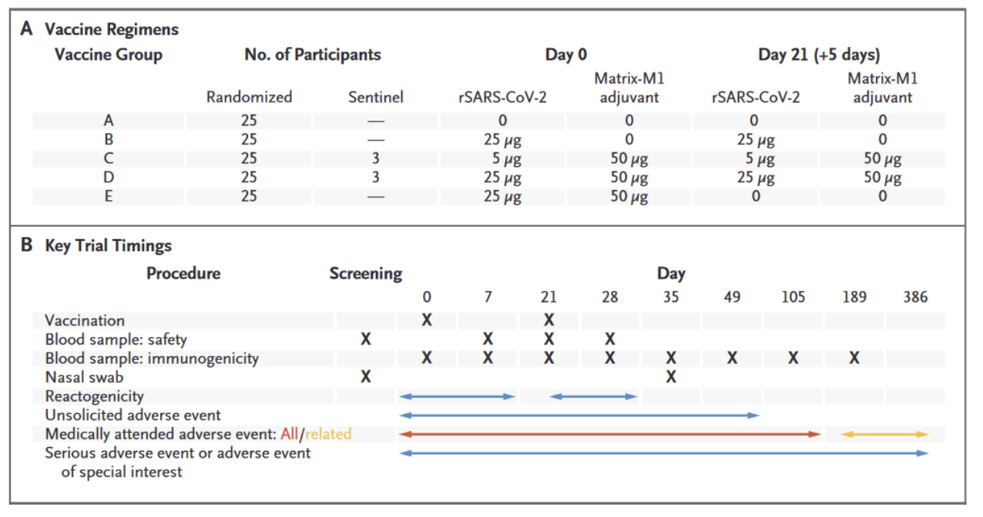Select the Nasal swab X at Day 35

[x=671, y=377]
